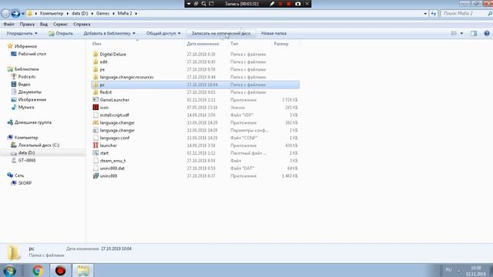
Task: Open the Digital Deluxe folder
Action: [112, 55]
